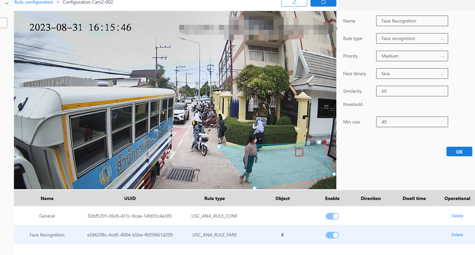This screenshot has width=475, height=255.
Task: Select the rightmost vertex of the detection polygon
Action: click(334, 174)
